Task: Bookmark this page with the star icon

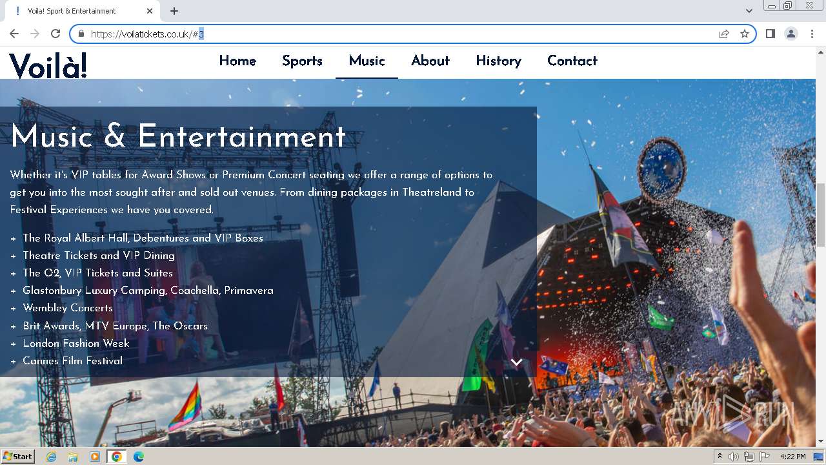Action: (x=745, y=34)
